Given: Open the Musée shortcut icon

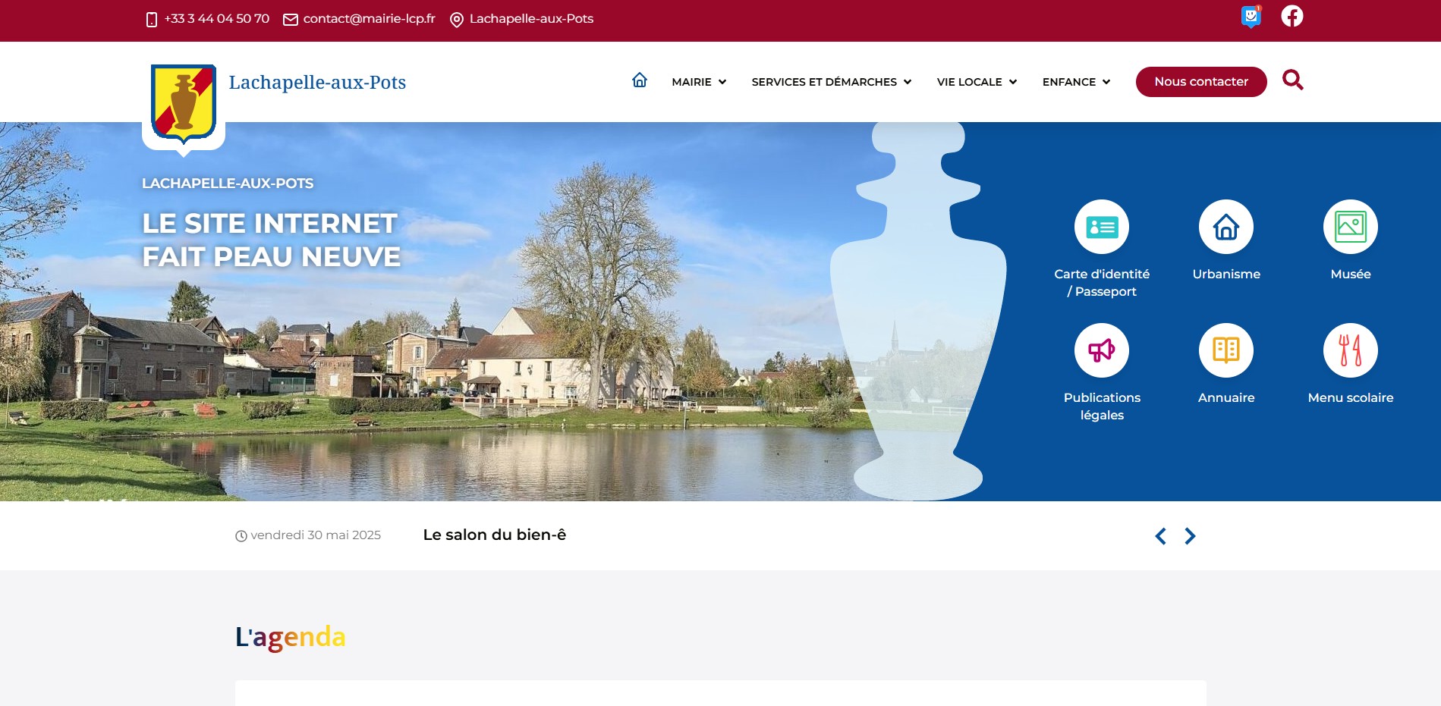Looking at the screenshot, I should tap(1351, 227).
